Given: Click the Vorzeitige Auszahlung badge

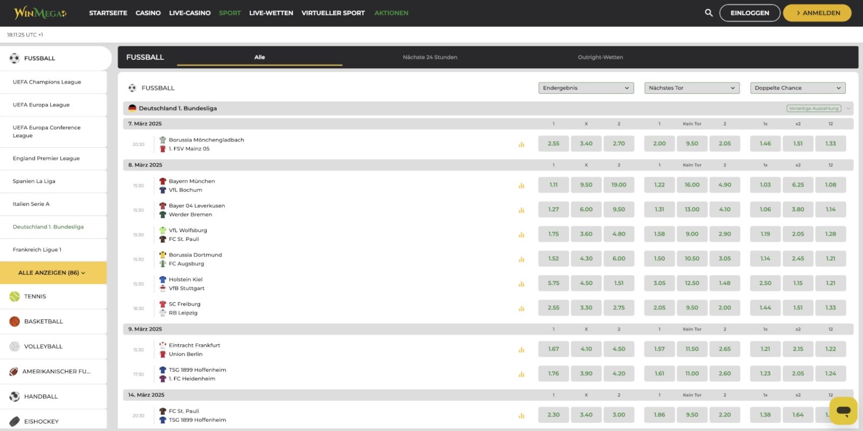Looking at the screenshot, I should click(814, 108).
